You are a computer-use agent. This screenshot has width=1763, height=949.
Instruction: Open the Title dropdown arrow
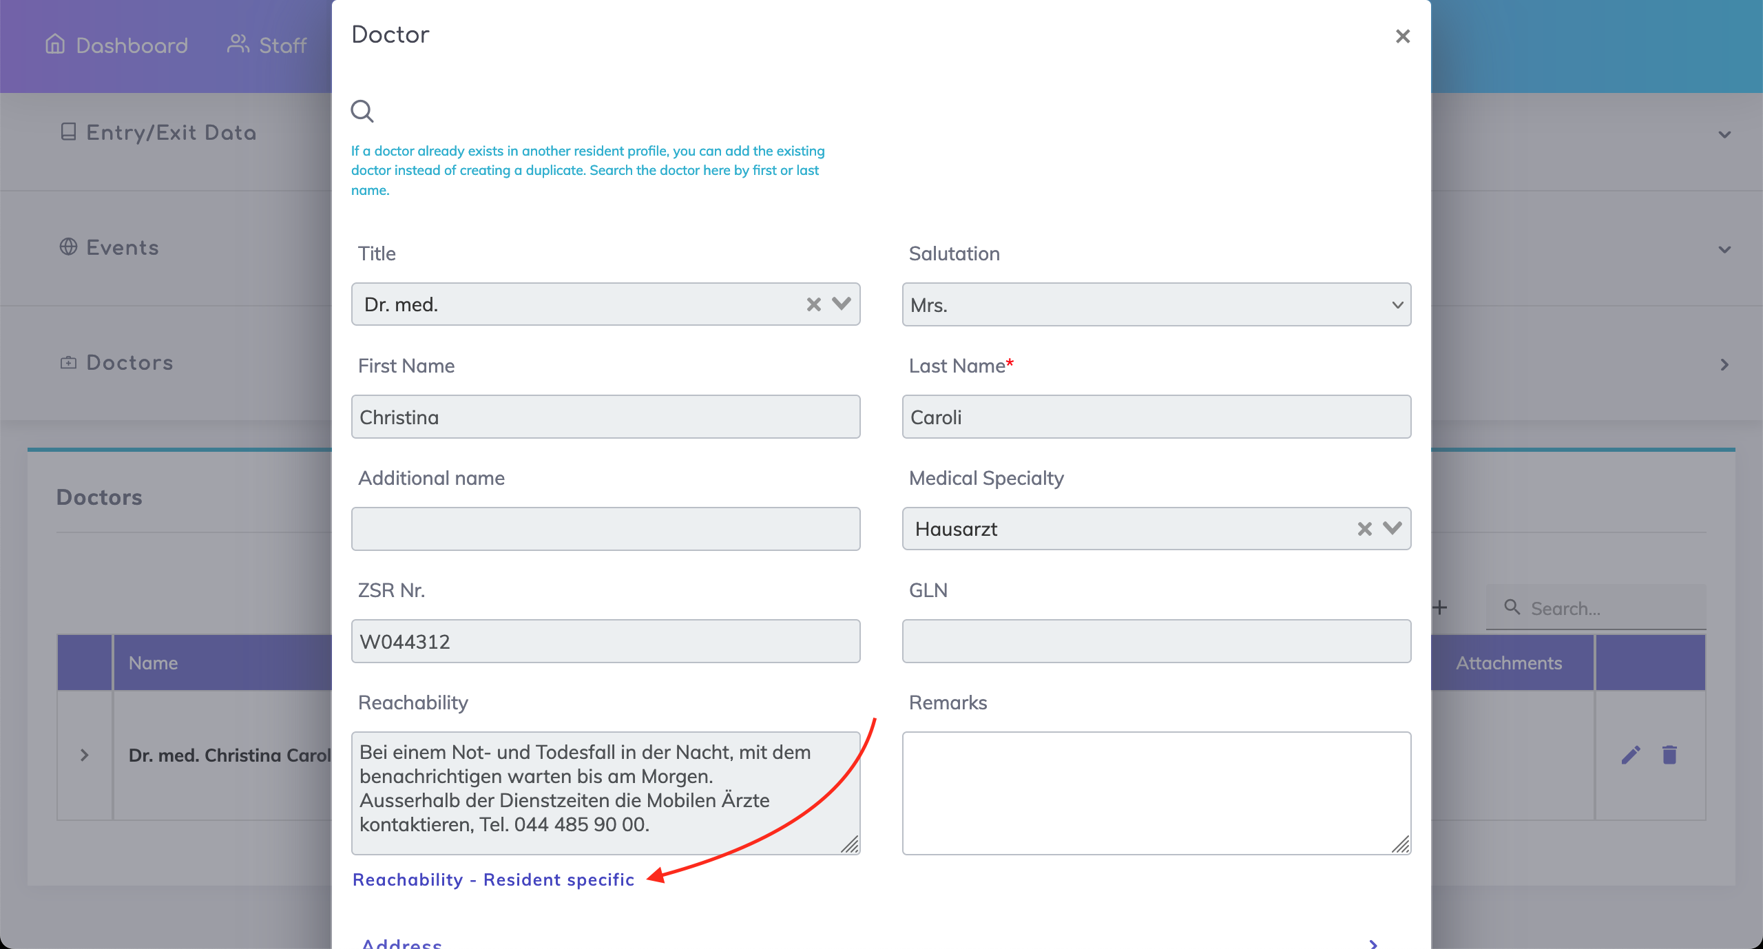click(842, 304)
